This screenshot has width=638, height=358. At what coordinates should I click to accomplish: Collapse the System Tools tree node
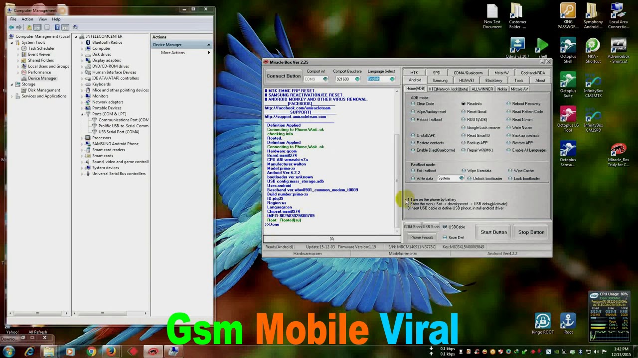point(11,42)
